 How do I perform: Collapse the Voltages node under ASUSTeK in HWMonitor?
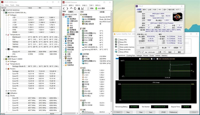click(x=6, y=15)
